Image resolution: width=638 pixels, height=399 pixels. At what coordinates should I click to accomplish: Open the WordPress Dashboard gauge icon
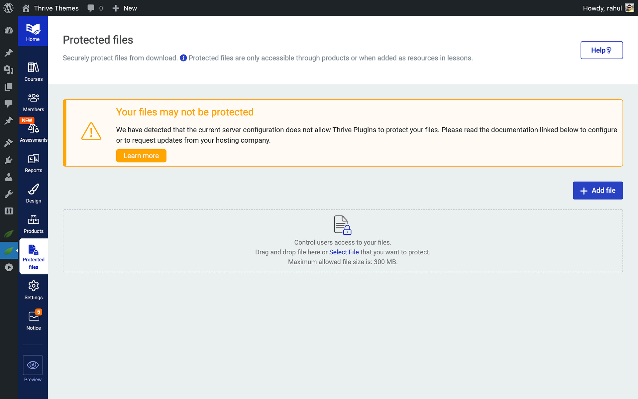(9, 30)
